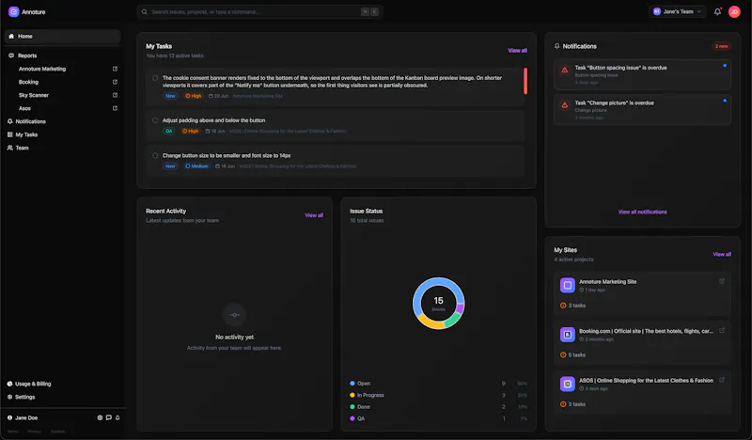752x440 pixels.
Task: Open Annoture Marketing report in new tab icon
Action: (x=115, y=69)
